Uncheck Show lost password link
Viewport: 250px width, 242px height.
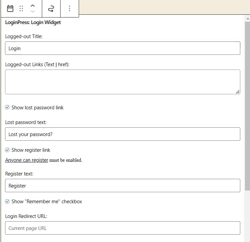[7, 107]
